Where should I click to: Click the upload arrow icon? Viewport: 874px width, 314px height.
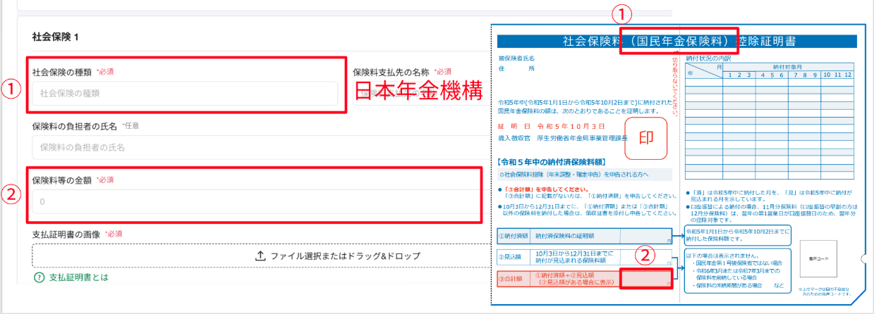260,256
